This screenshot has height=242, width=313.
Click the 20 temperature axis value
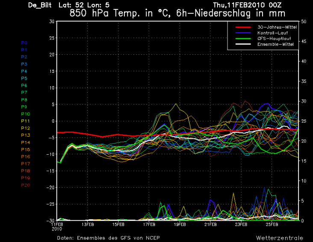pos(52,54)
